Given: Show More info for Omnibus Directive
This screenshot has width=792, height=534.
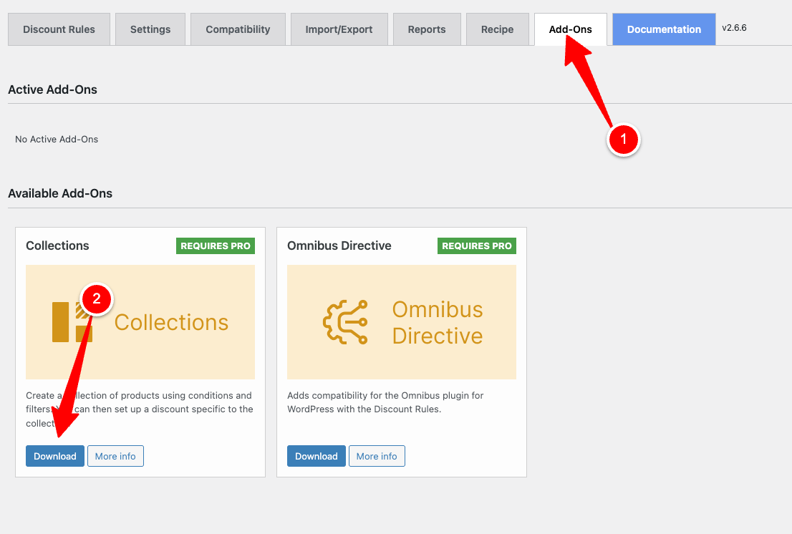Looking at the screenshot, I should click(377, 456).
